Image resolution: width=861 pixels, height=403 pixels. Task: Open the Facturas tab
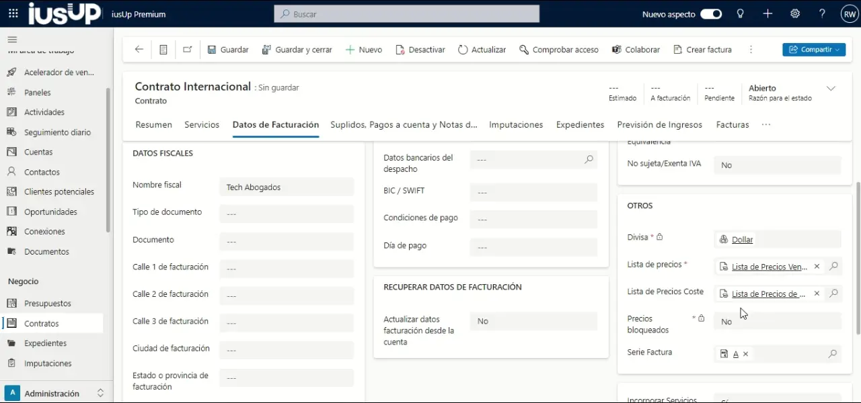[733, 125]
